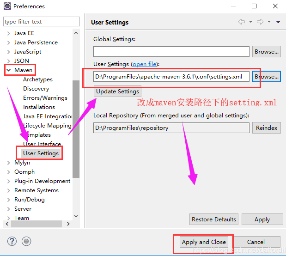Select Discovery under Maven
The height and width of the screenshot is (256, 286).
coord(36,89)
